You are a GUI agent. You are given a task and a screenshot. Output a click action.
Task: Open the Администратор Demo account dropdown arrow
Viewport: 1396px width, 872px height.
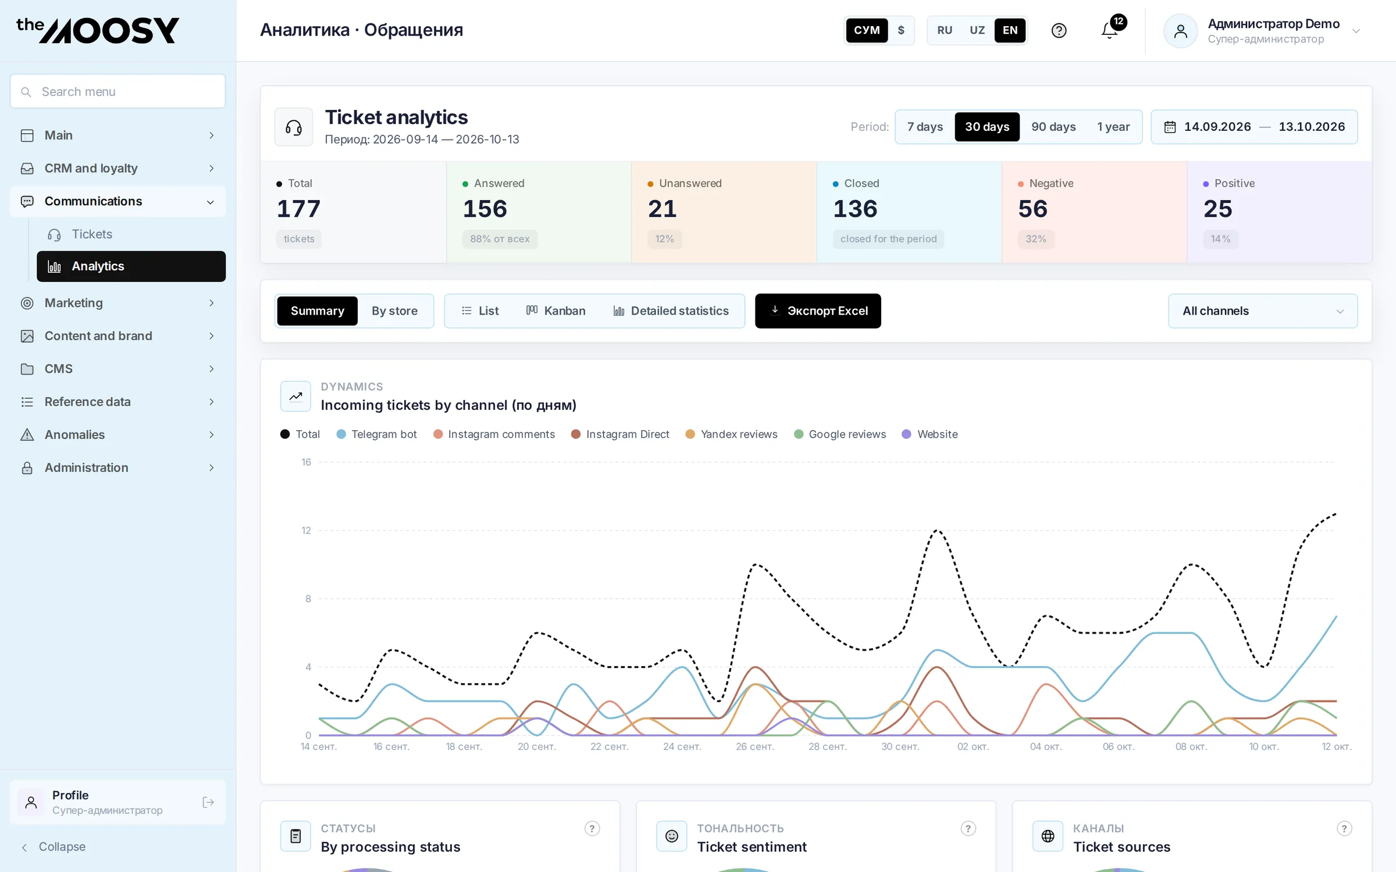tap(1356, 31)
